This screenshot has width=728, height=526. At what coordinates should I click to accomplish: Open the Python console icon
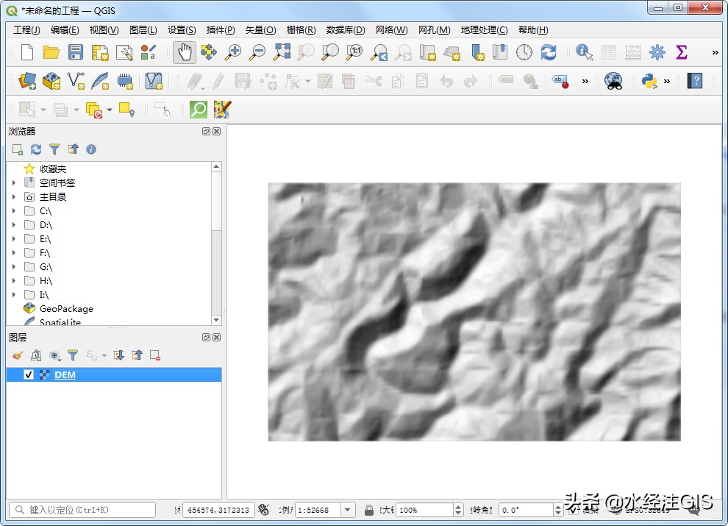tap(649, 81)
